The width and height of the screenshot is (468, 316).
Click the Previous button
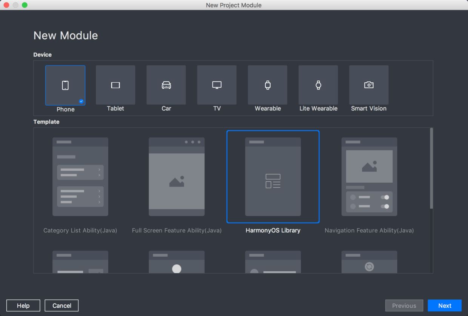pyautogui.click(x=404, y=305)
